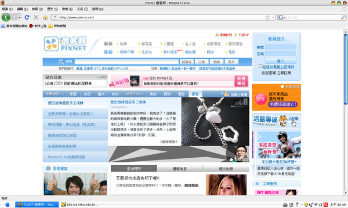This screenshot has height=208, width=348.
Task: Click the red tray icon beside the clock
Action: pos(325,205)
